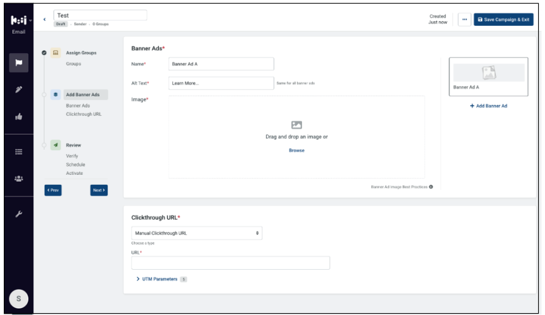Click the Prev button
The image size is (545, 315).
pos(53,191)
